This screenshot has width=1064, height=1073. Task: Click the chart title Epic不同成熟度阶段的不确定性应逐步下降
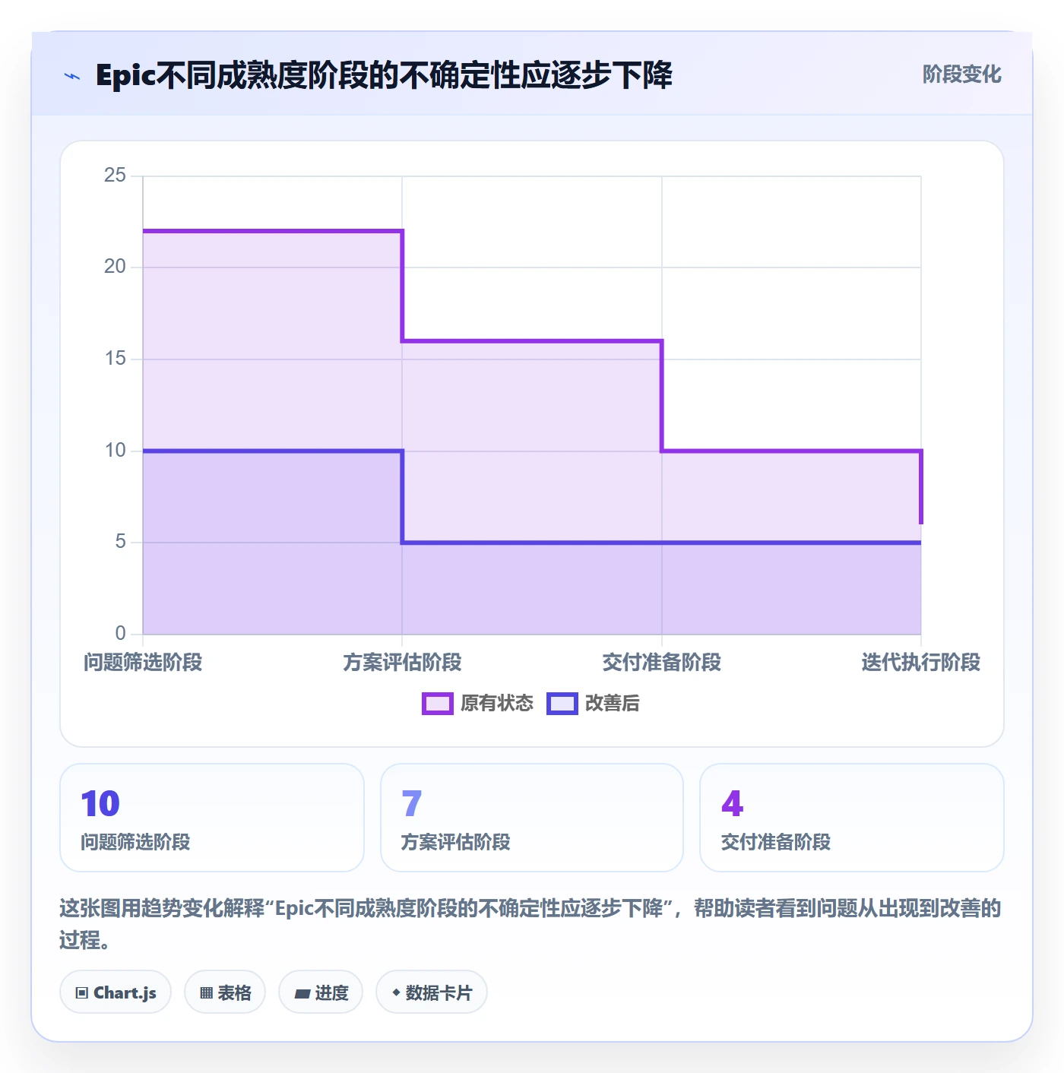(x=384, y=76)
